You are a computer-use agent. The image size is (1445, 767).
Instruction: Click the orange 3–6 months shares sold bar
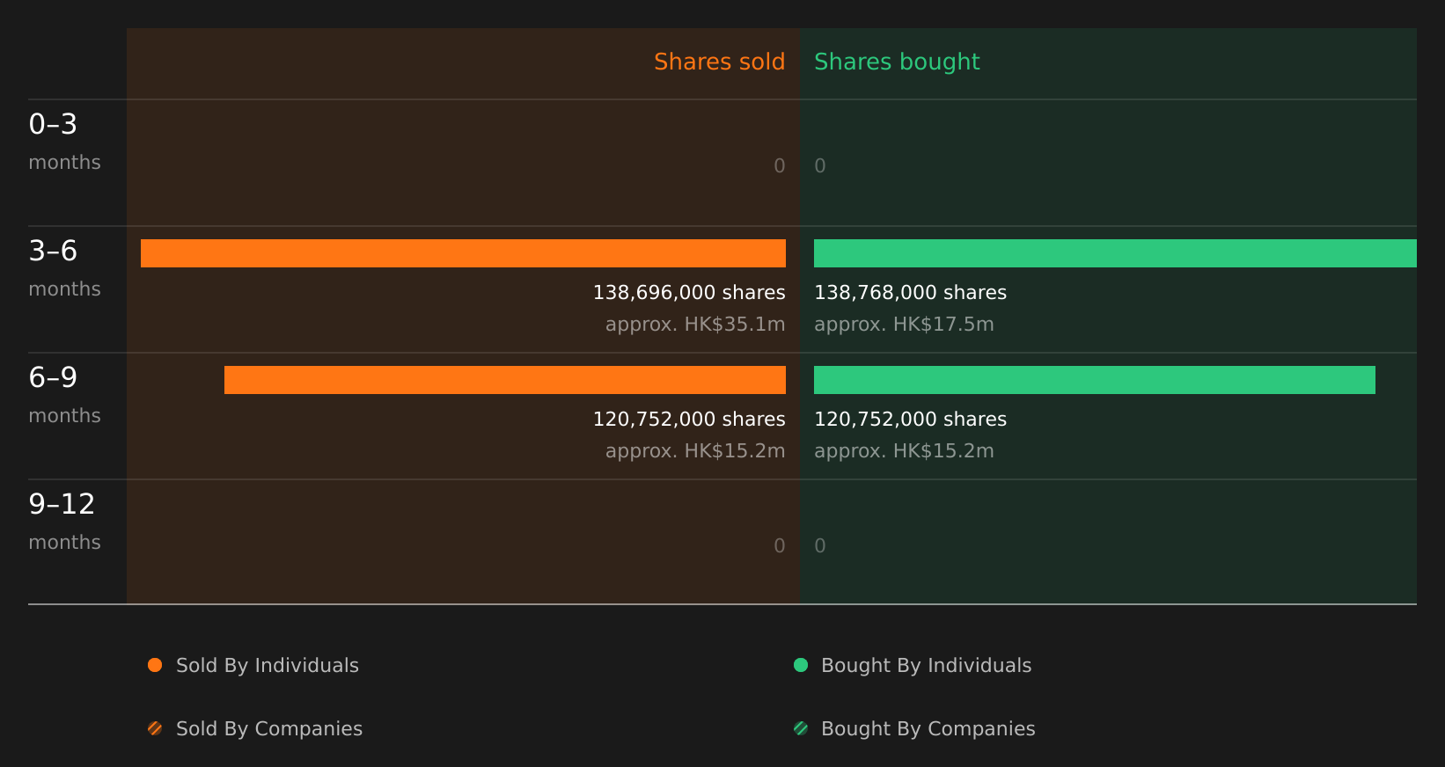coord(463,253)
